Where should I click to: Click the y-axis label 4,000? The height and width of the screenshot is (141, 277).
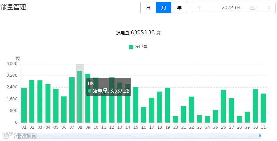pyautogui.click(x=12, y=64)
